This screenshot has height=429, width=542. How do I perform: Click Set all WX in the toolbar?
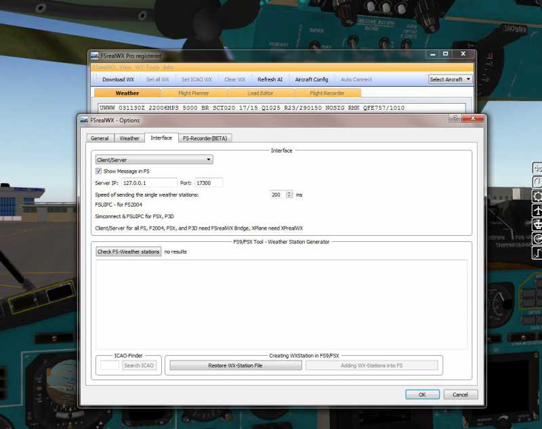(x=158, y=79)
